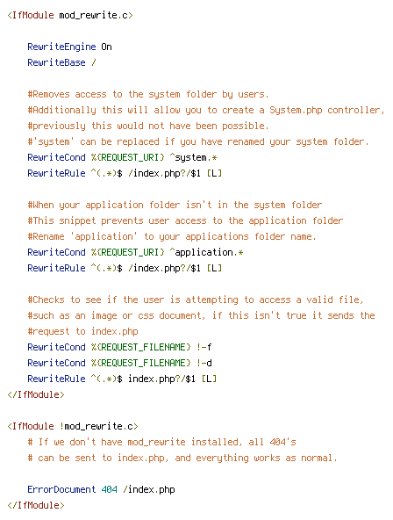This screenshot has height=520, width=393.
Task: Click the REQUEST_FILENAME !-f condition
Action: (119, 347)
